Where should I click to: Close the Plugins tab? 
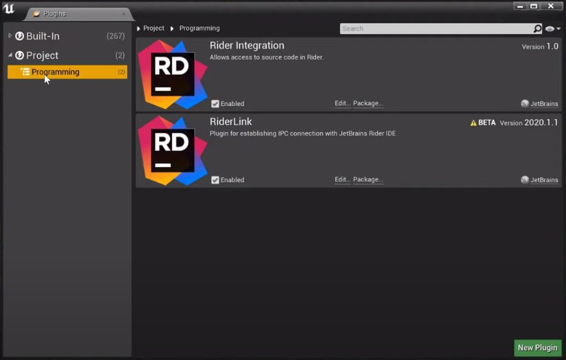pos(124,14)
